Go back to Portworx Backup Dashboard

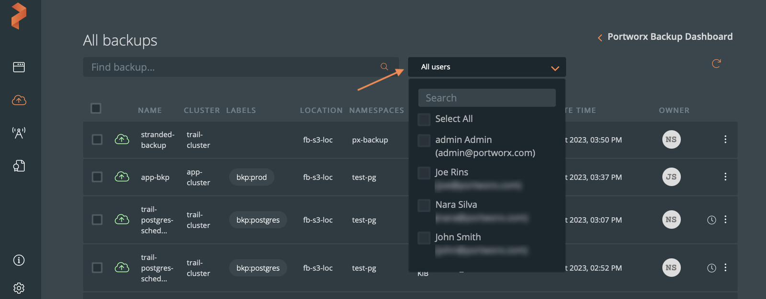coord(665,37)
